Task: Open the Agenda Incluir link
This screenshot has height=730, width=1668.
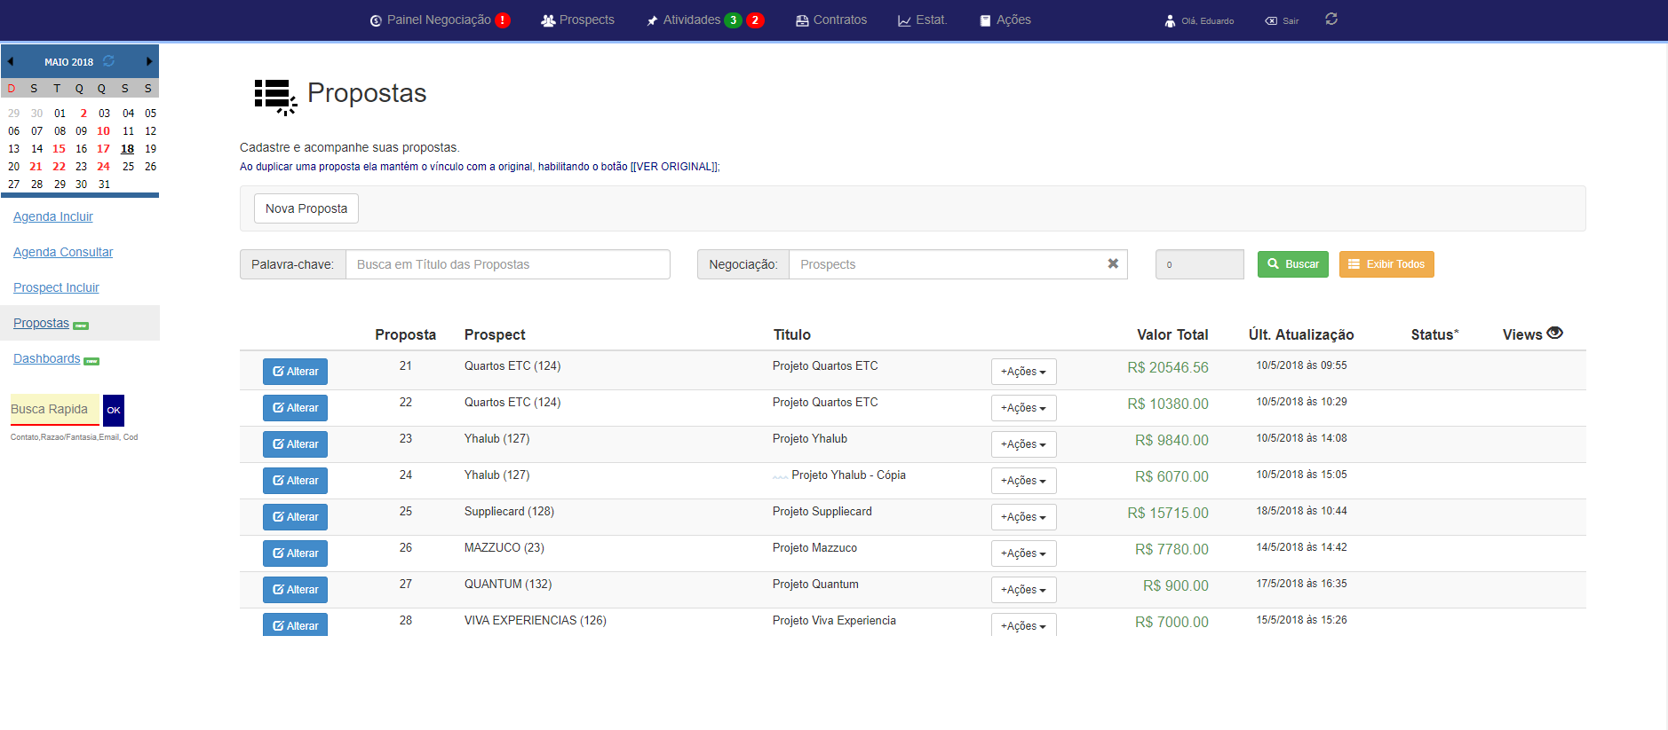Action: pos(53,216)
